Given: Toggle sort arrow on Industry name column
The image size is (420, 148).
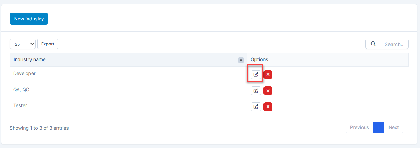Looking at the screenshot, I should (241, 60).
